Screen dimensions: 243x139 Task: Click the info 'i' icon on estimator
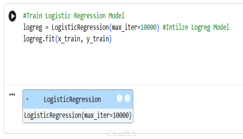point(120,98)
